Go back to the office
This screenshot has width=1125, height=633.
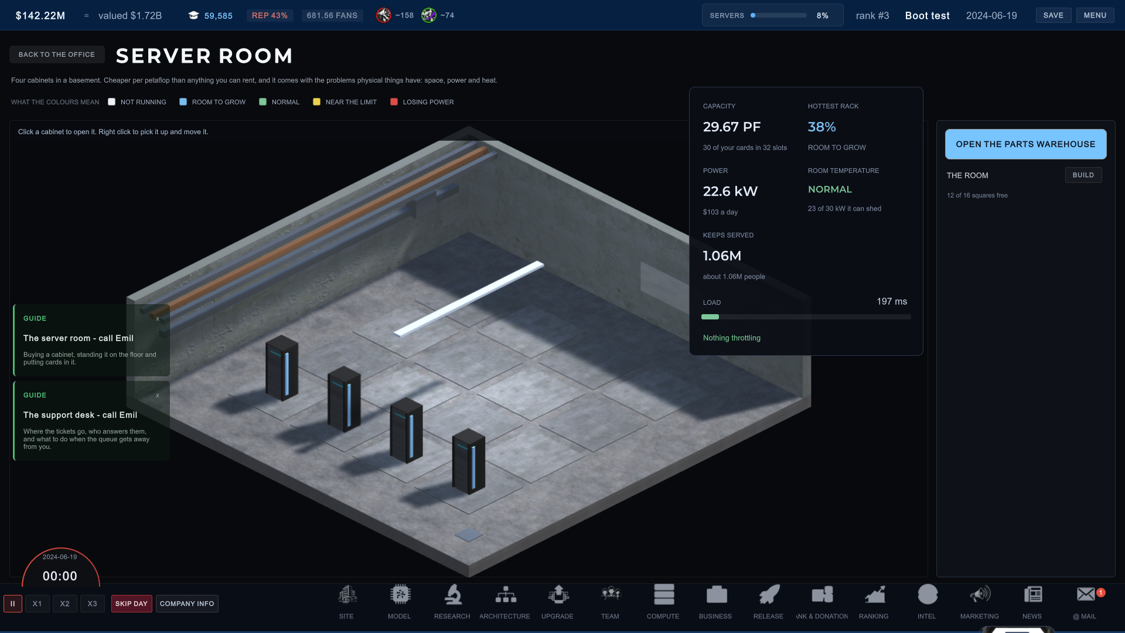57,55
